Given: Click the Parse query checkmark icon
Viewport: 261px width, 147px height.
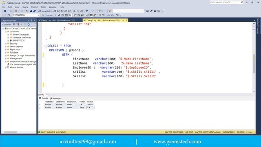Looking at the screenshot, I should 59,15.
